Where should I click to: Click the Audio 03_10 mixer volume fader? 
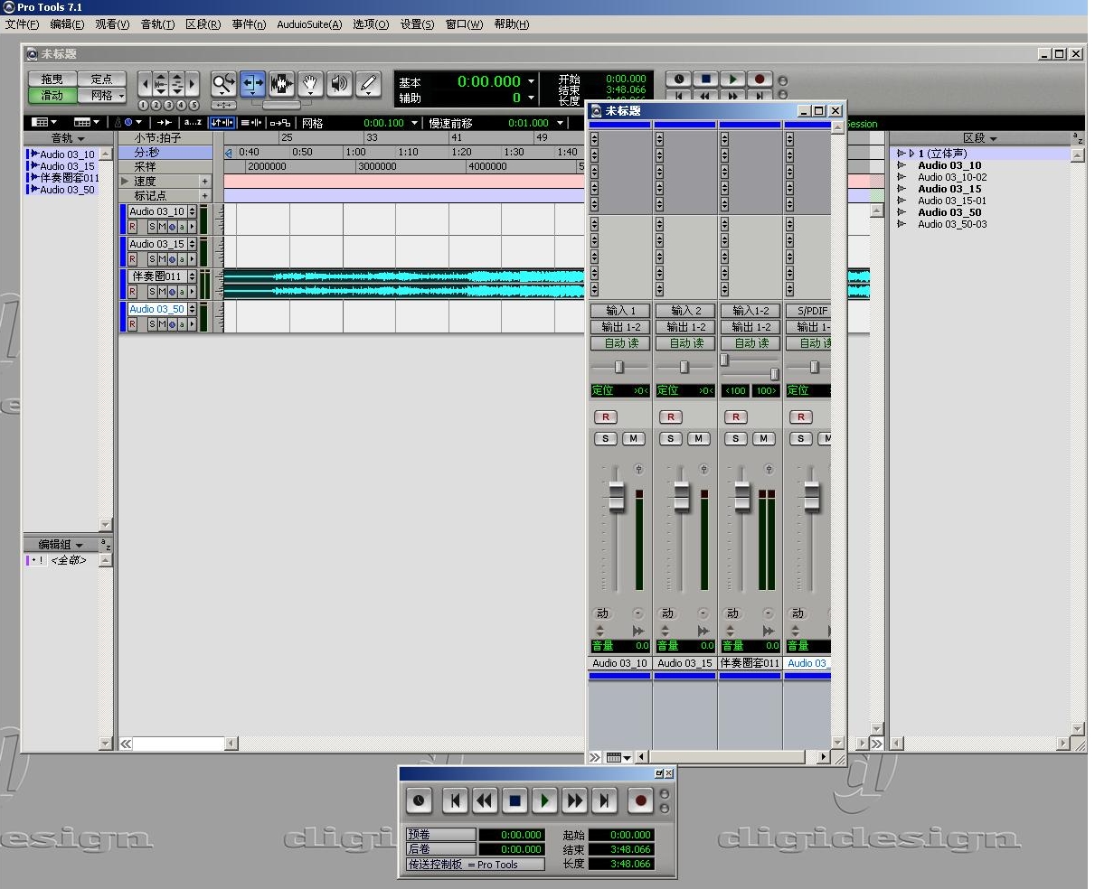(617, 496)
